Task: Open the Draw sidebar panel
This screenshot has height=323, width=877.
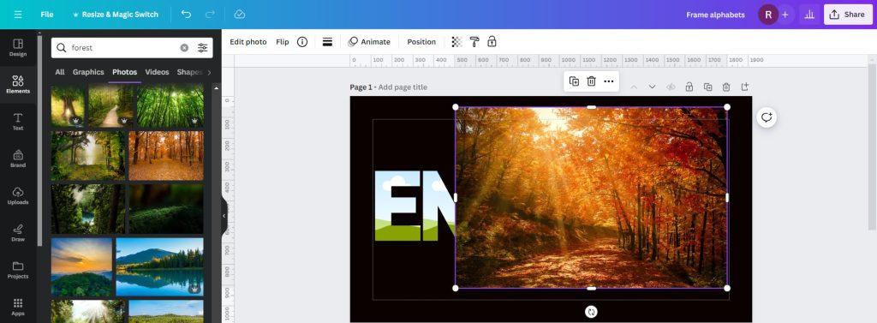Action: (x=18, y=232)
